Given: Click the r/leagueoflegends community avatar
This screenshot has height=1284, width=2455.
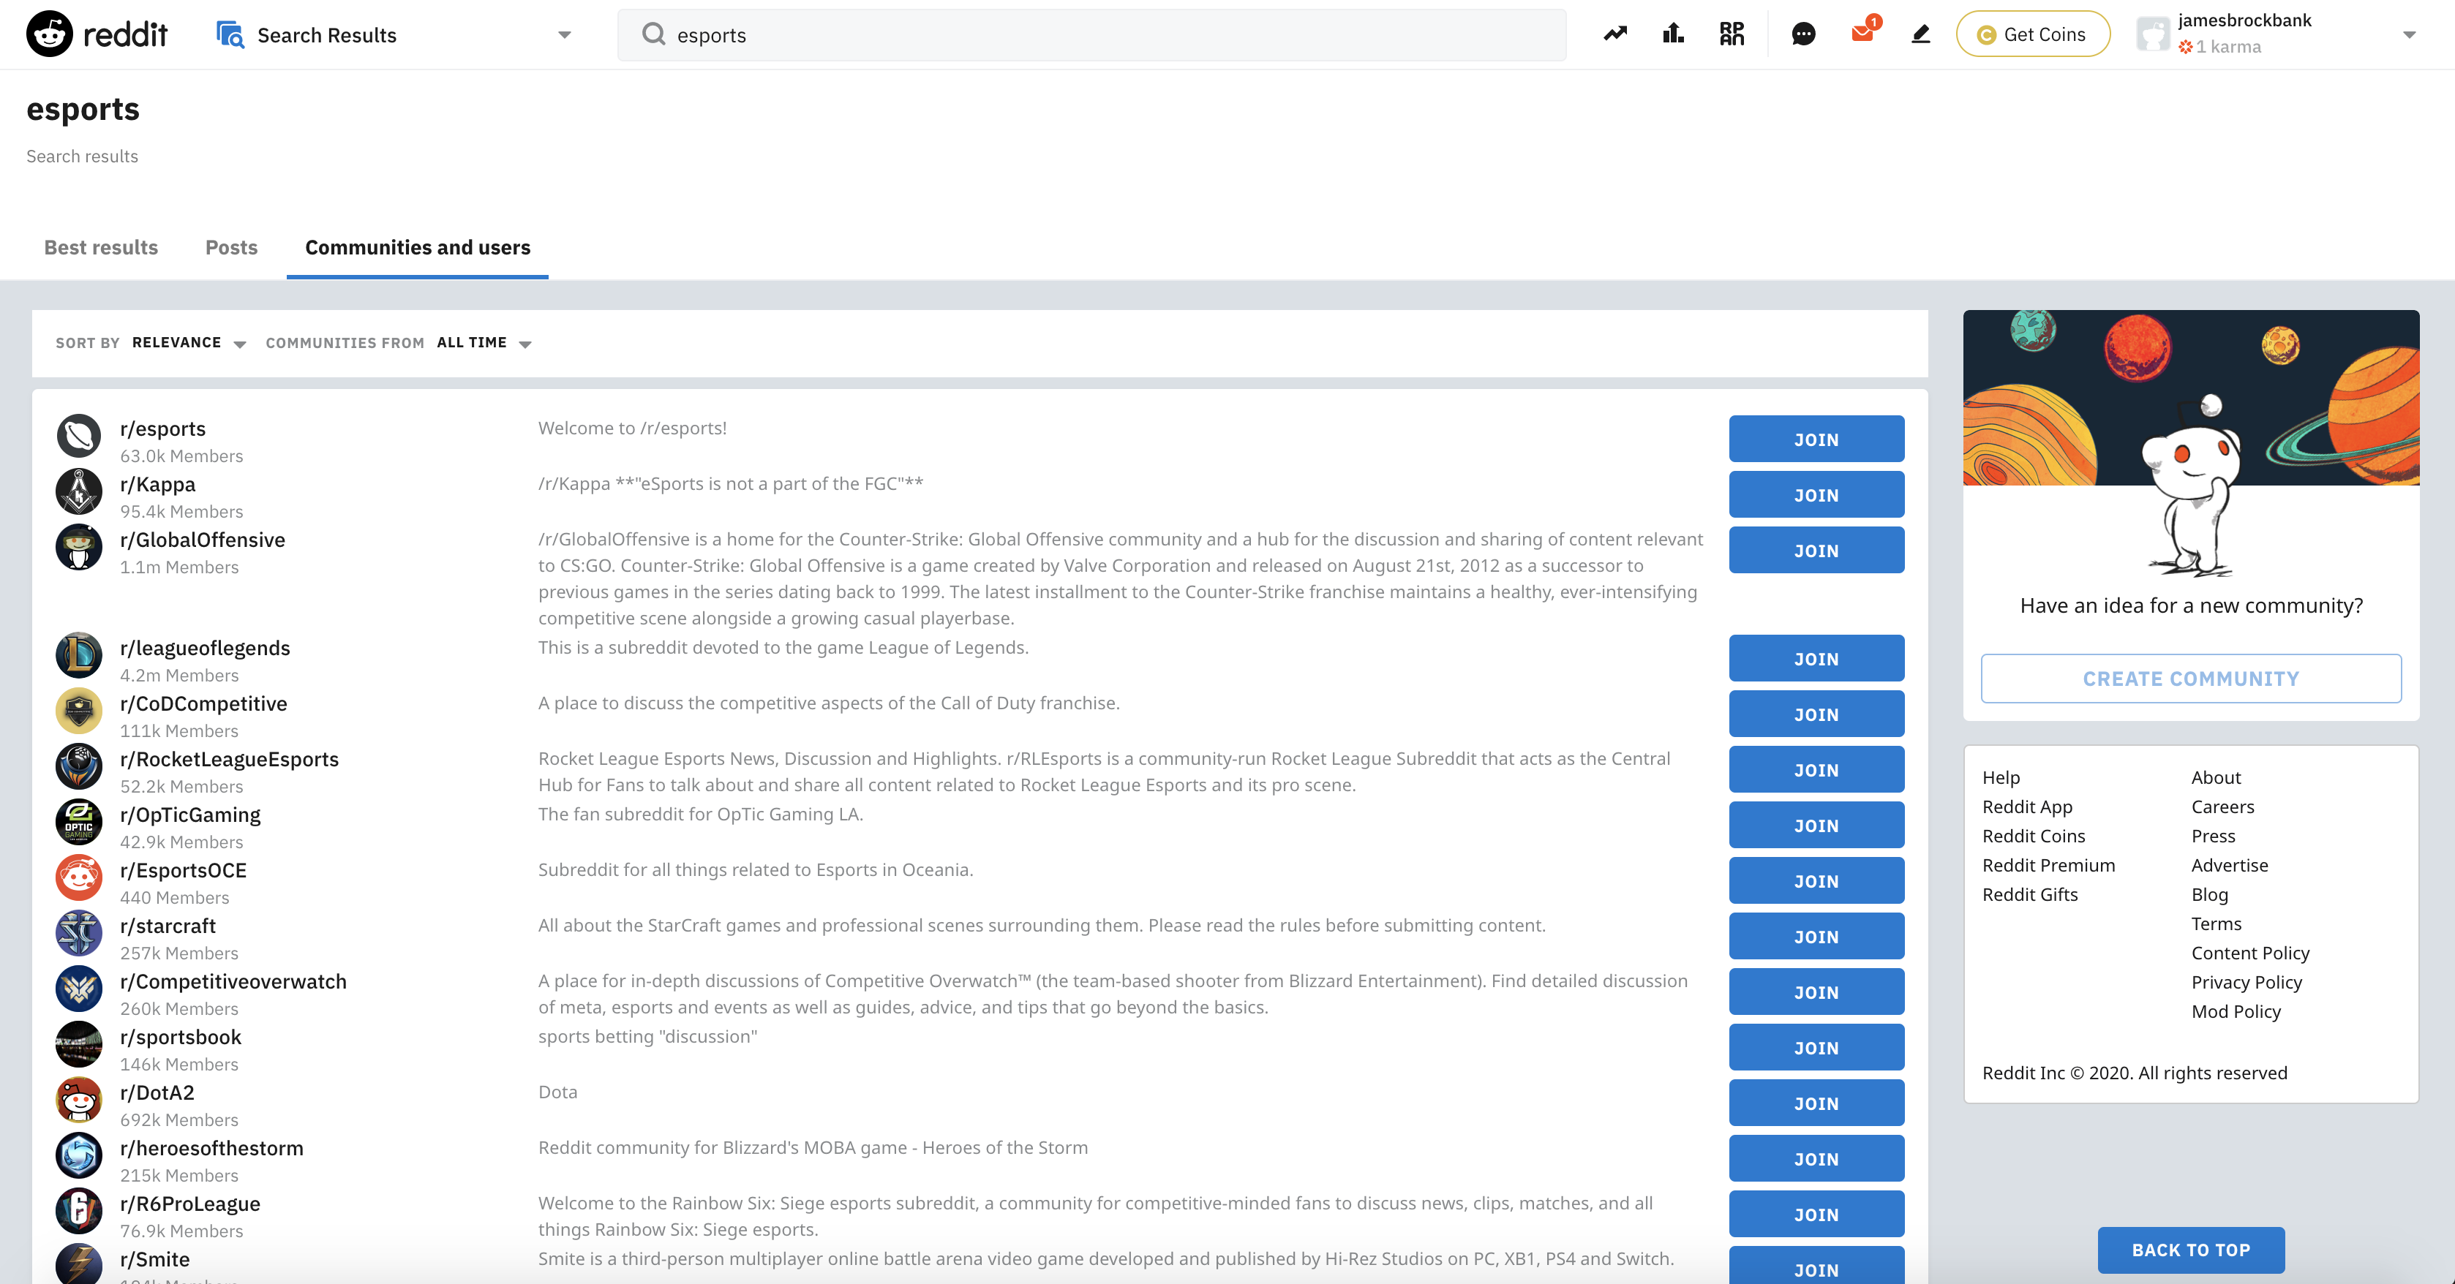Looking at the screenshot, I should (78, 655).
